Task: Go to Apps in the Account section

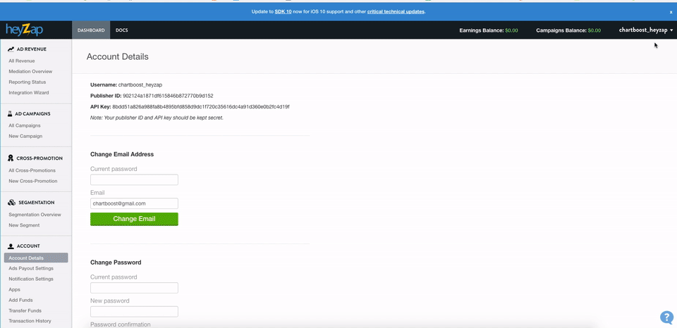Action: [14, 290]
